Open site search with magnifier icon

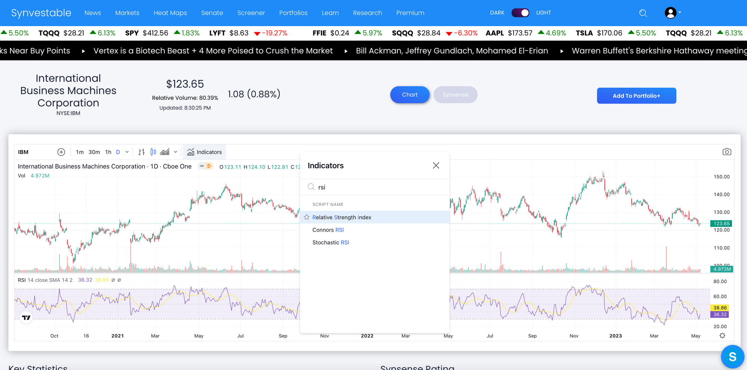pyautogui.click(x=643, y=13)
